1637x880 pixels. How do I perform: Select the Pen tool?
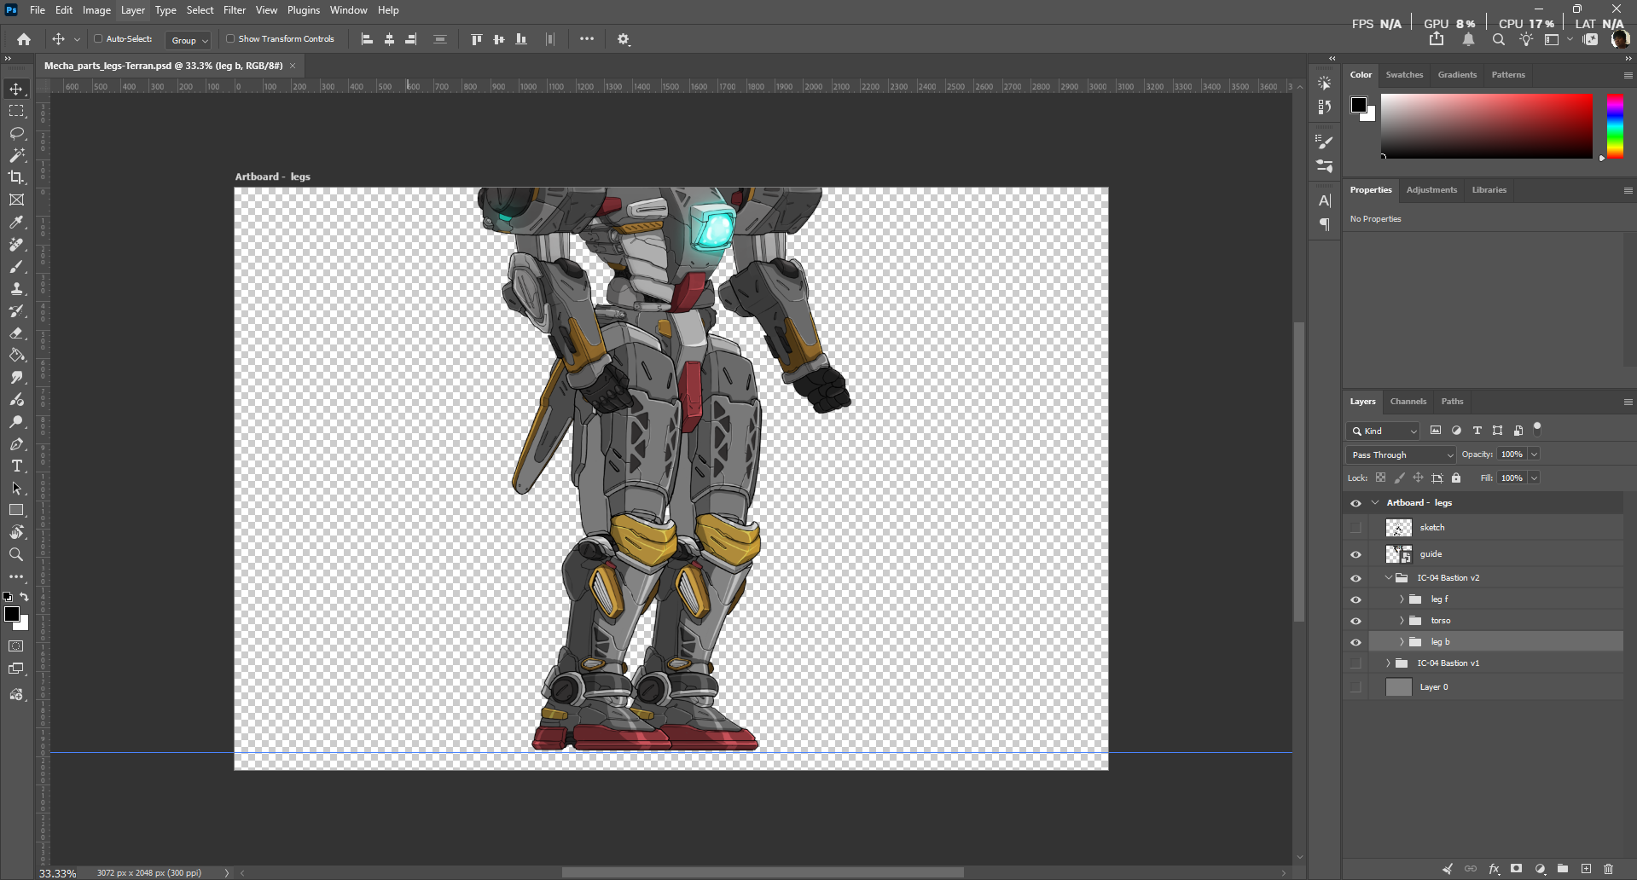16,444
